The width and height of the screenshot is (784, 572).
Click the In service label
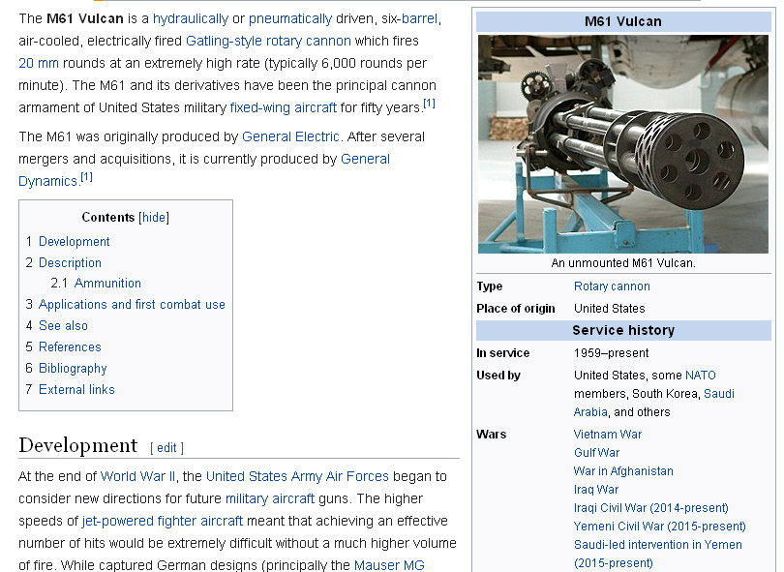502,353
